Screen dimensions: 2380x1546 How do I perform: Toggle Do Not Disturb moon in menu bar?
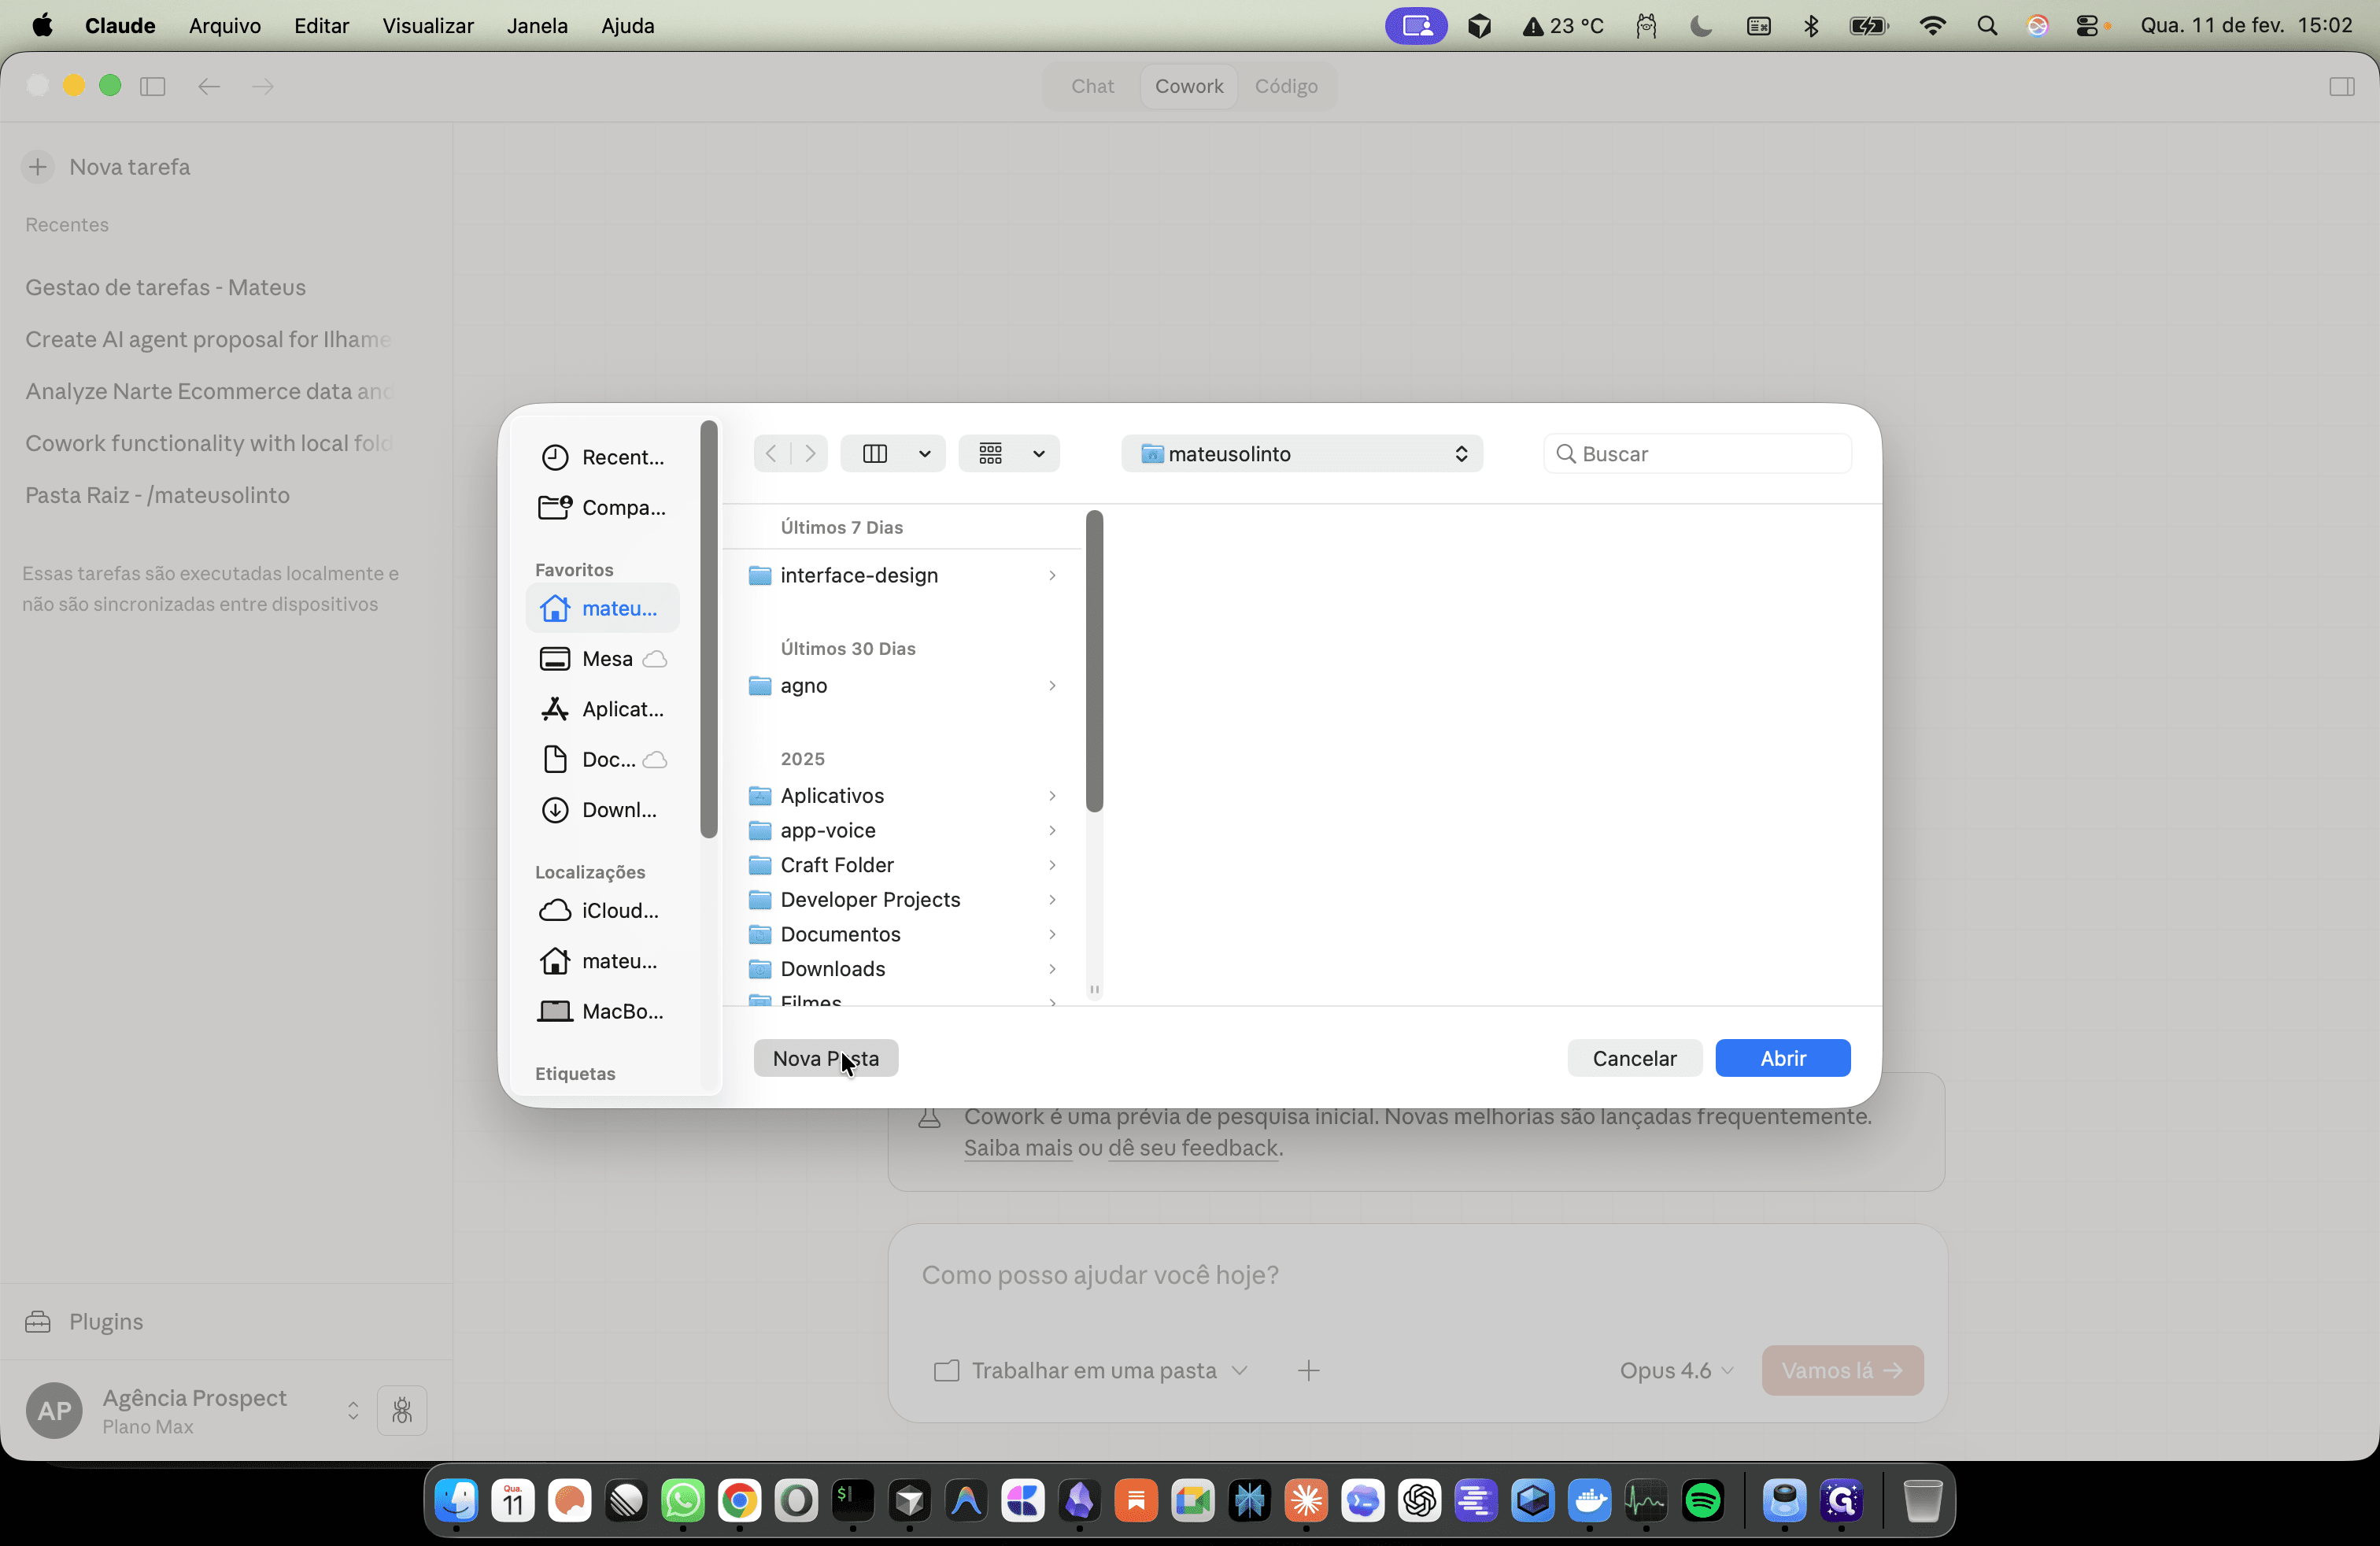(x=1700, y=26)
